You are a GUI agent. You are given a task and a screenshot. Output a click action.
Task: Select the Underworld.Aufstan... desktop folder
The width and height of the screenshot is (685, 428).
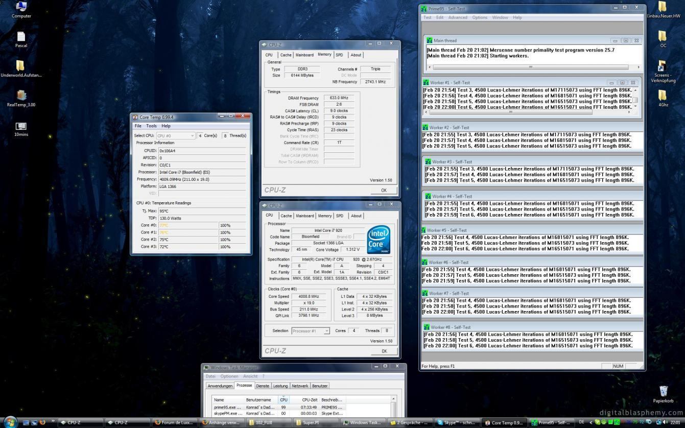tap(21, 69)
